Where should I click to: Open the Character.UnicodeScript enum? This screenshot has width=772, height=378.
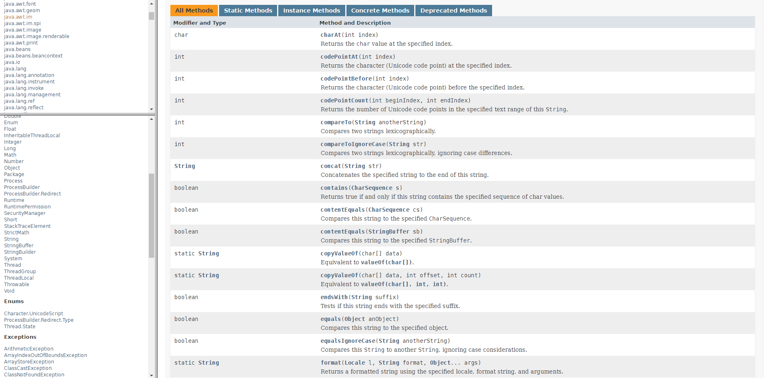click(34, 314)
